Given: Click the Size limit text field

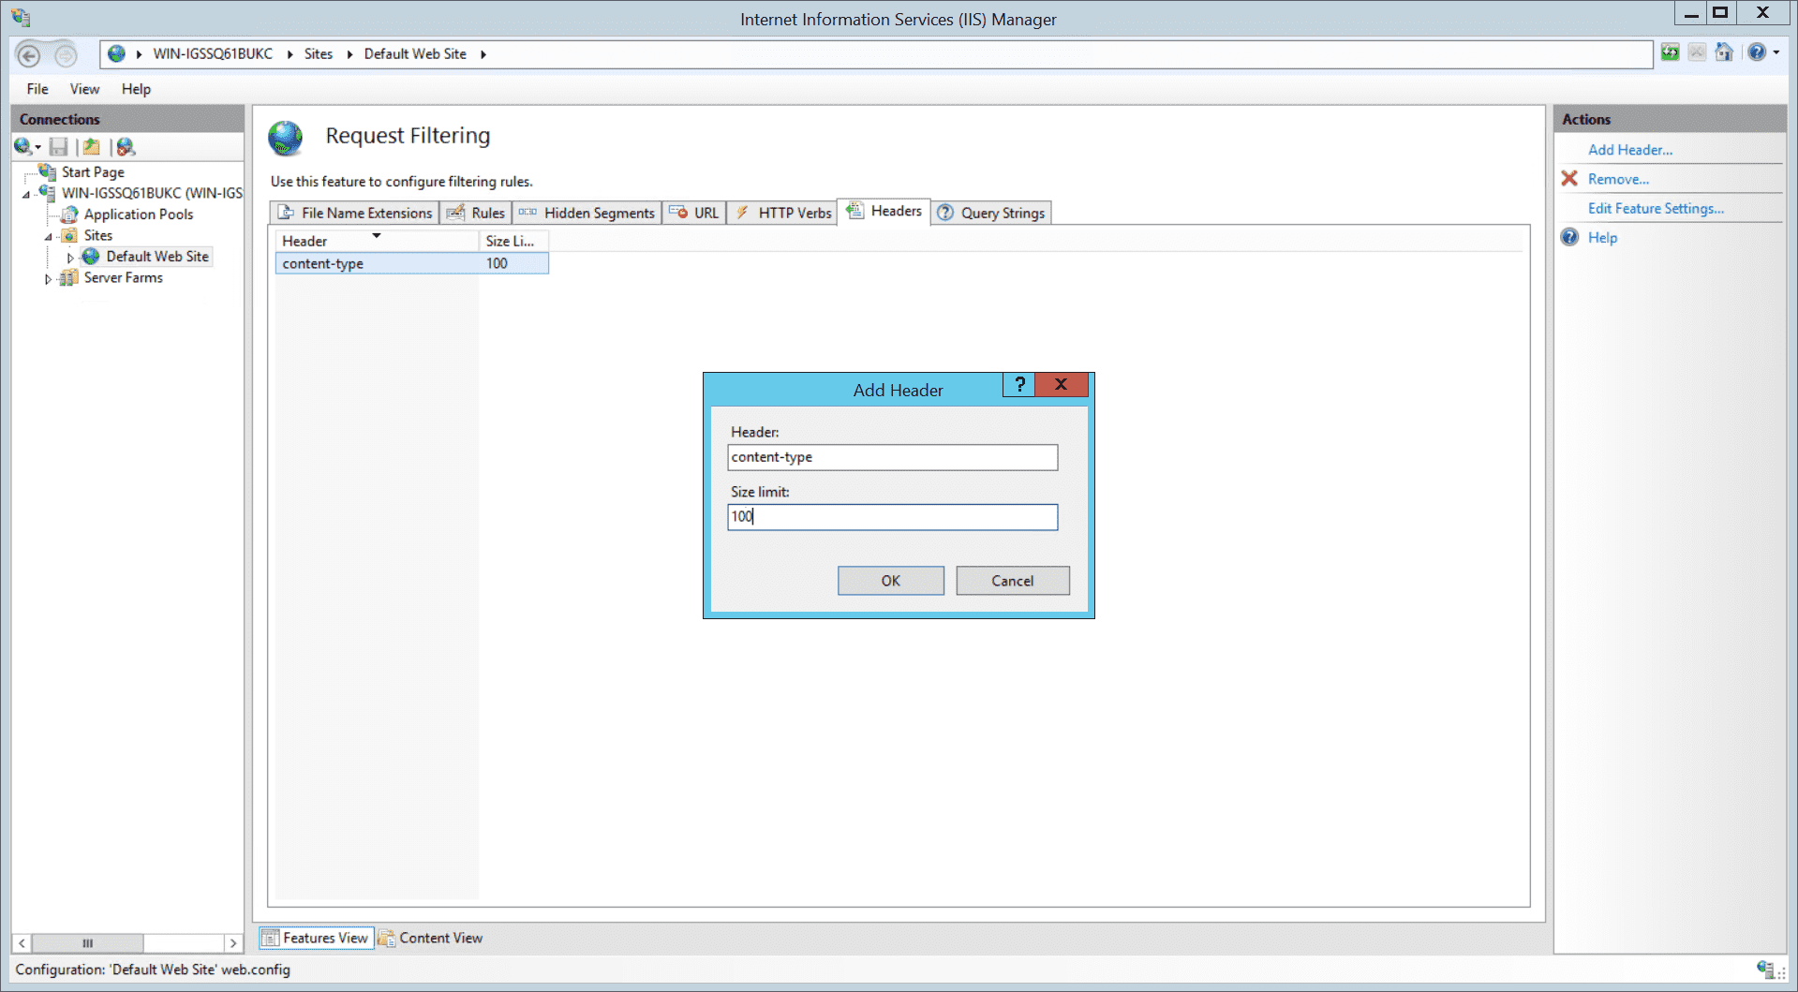Looking at the screenshot, I should (893, 517).
